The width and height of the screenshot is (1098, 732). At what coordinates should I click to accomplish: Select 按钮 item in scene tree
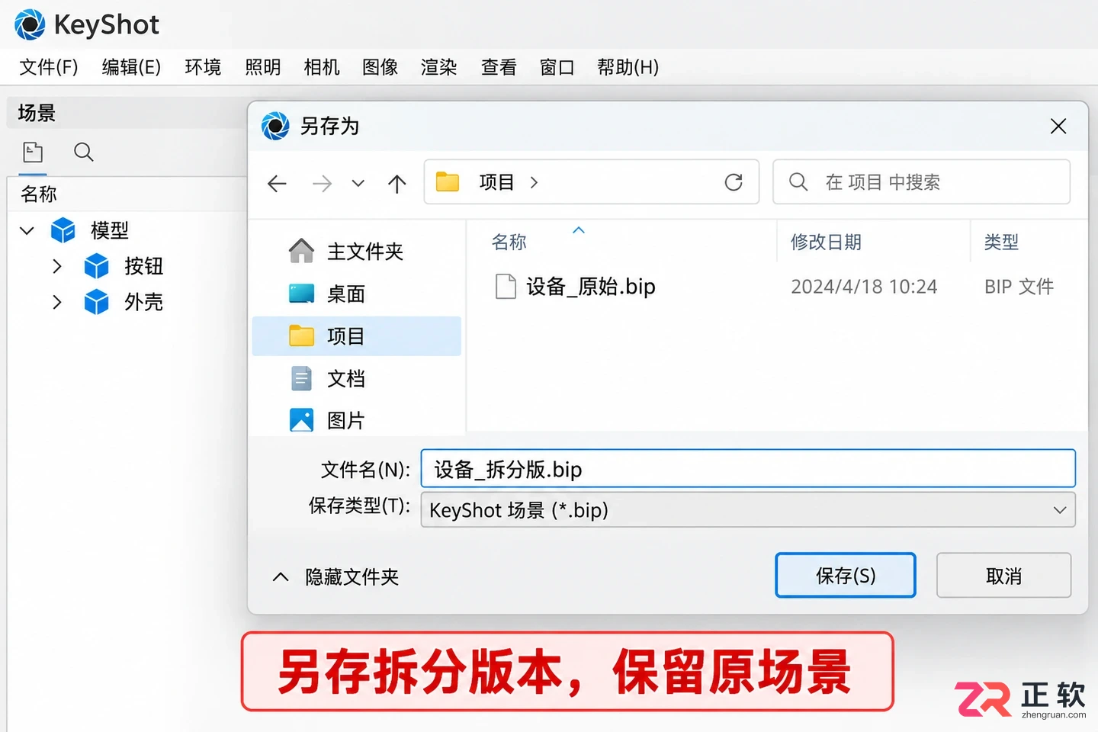coord(144,266)
